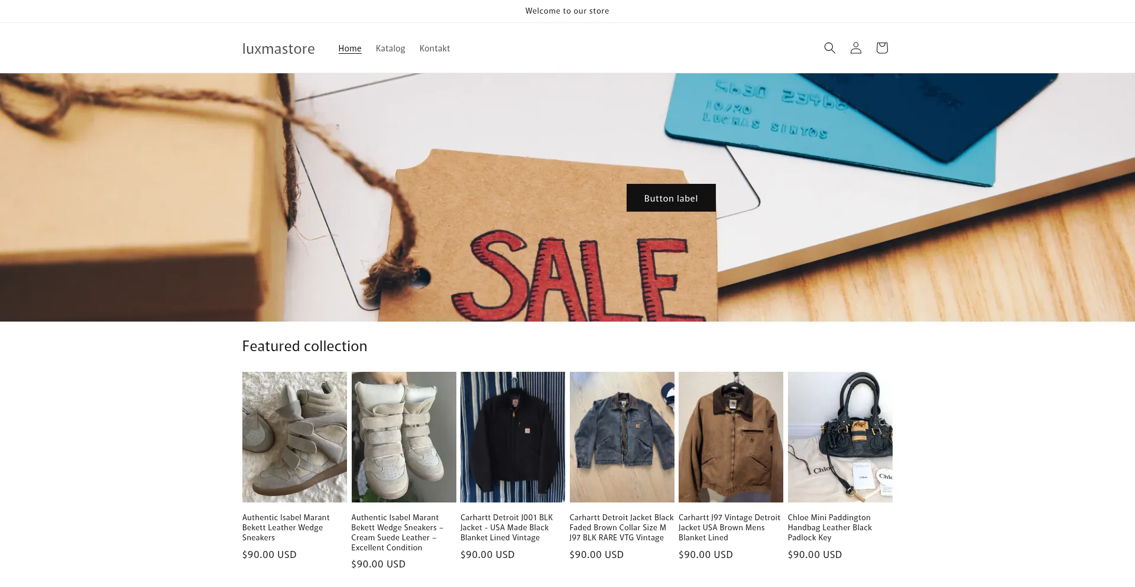Open the shopping cart icon
Image resolution: width=1135 pixels, height=587 pixels.
click(x=881, y=48)
